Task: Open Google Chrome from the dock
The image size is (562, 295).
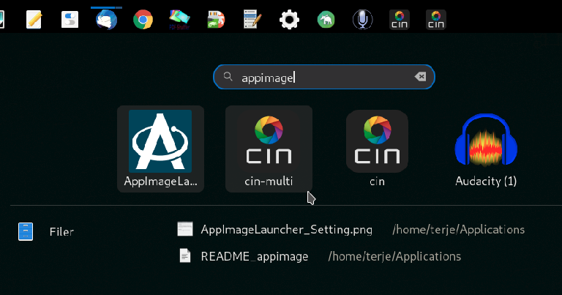Action: pos(143,19)
